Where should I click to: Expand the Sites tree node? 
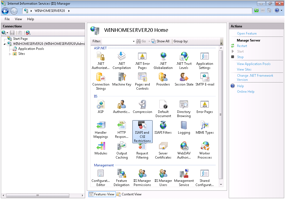10,54
